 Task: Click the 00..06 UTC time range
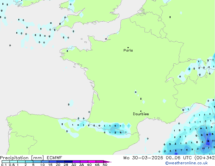[x=179, y=158]
